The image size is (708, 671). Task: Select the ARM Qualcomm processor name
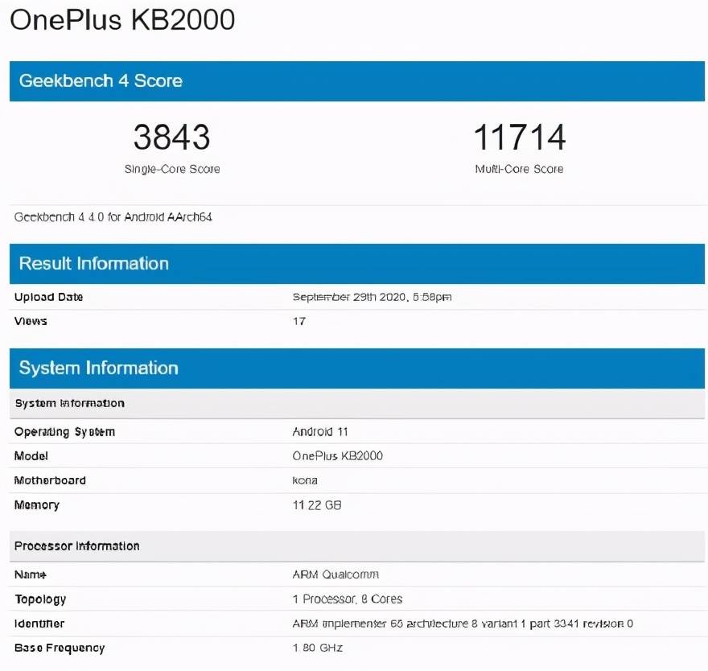coord(335,574)
